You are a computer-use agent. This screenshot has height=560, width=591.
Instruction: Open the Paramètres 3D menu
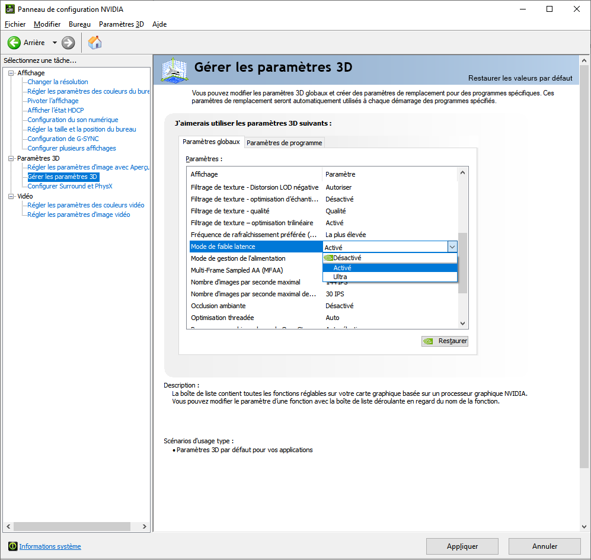point(122,24)
